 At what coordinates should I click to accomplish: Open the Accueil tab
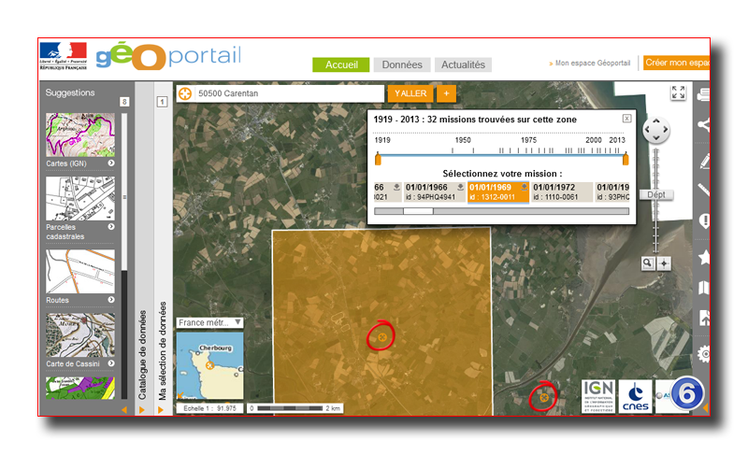point(341,64)
